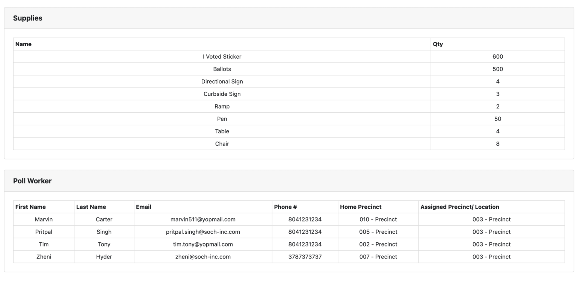Select the Qty column header
The image size is (577, 281).
click(438, 44)
